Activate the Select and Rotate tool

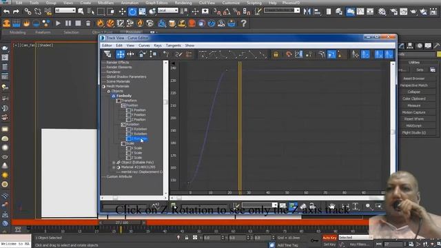tap(132, 12)
